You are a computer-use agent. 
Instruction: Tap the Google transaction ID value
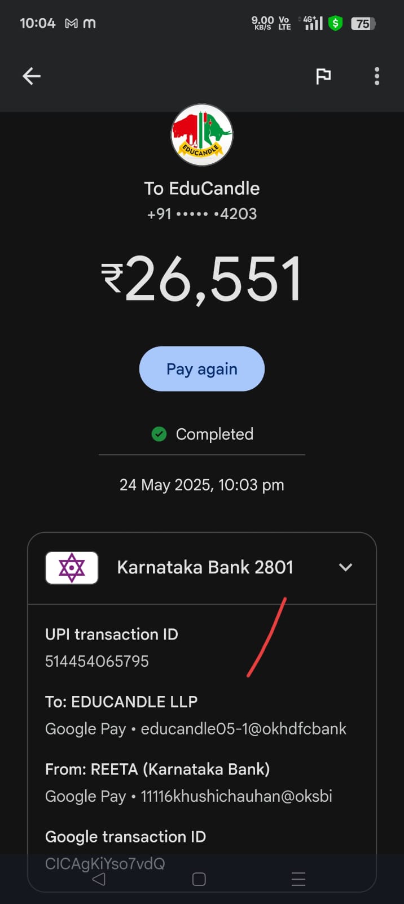[105, 863]
